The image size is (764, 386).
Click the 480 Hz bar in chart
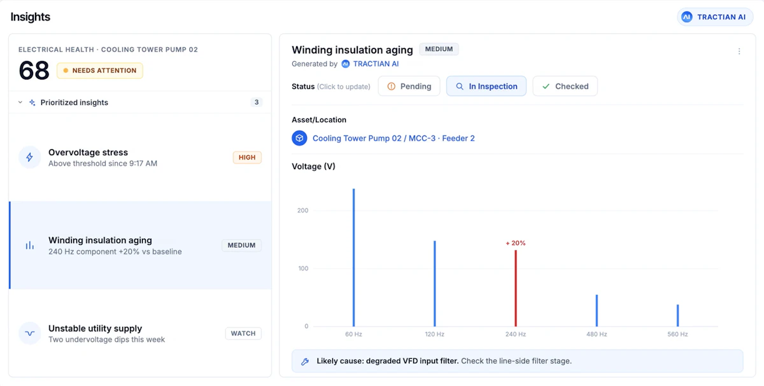pos(597,310)
